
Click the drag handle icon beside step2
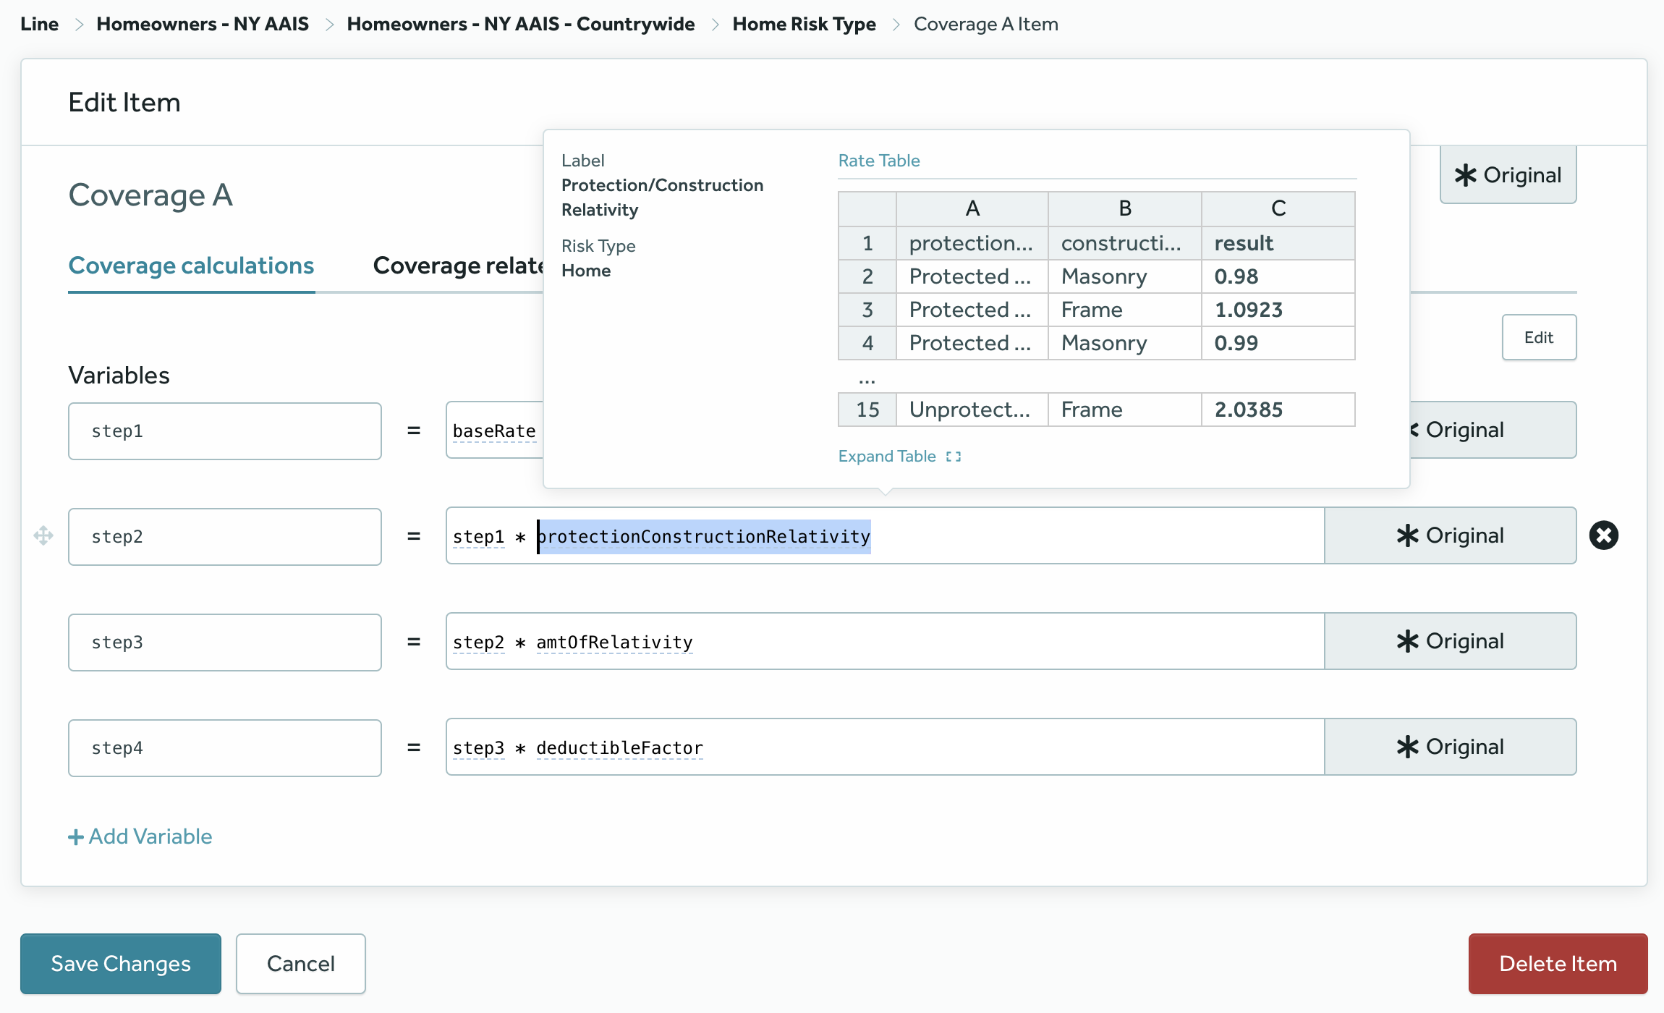point(44,535)
